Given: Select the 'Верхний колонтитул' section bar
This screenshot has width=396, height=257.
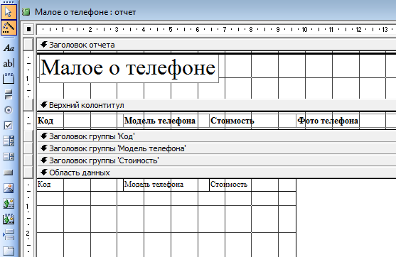Looking at the screenshot, I should (x=216, y=105).
